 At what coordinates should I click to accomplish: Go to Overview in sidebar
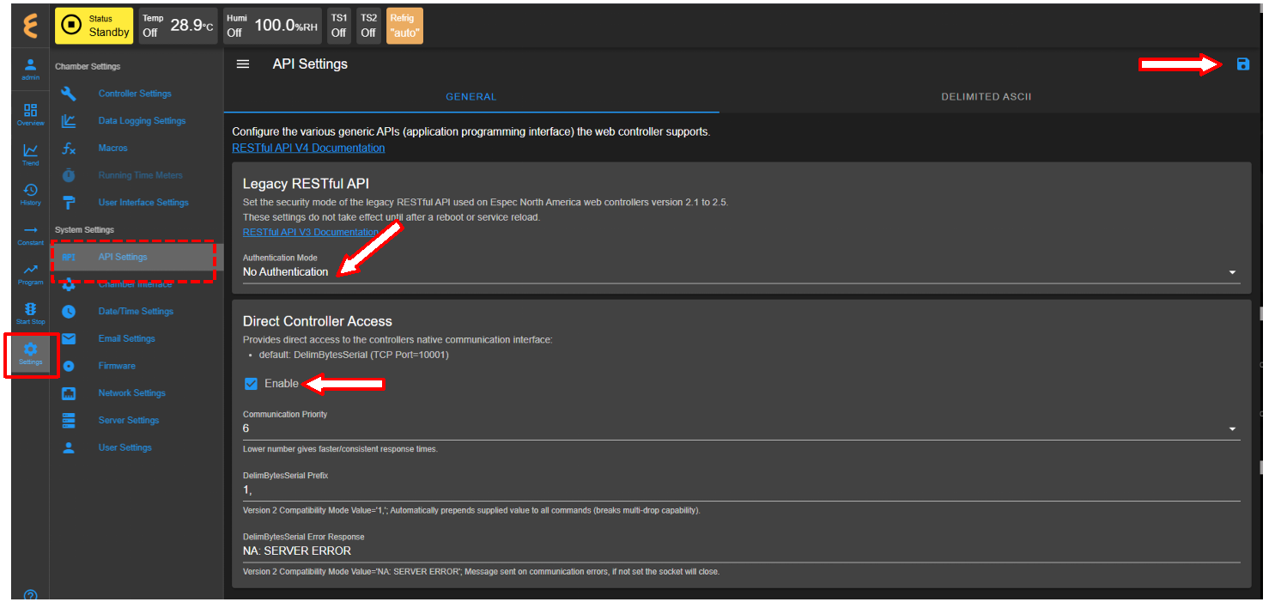(x=30, y=114)
